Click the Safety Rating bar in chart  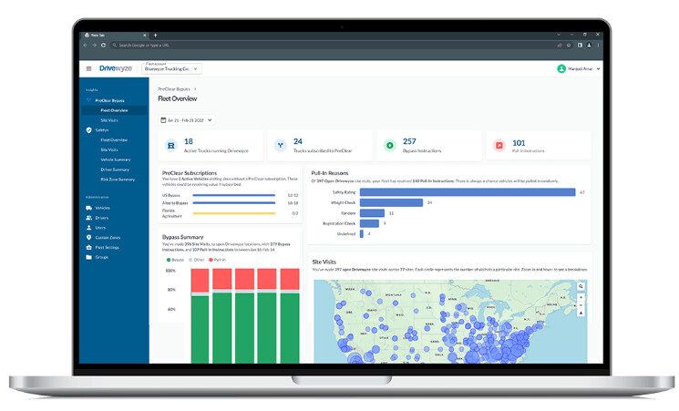click(467, 192)
